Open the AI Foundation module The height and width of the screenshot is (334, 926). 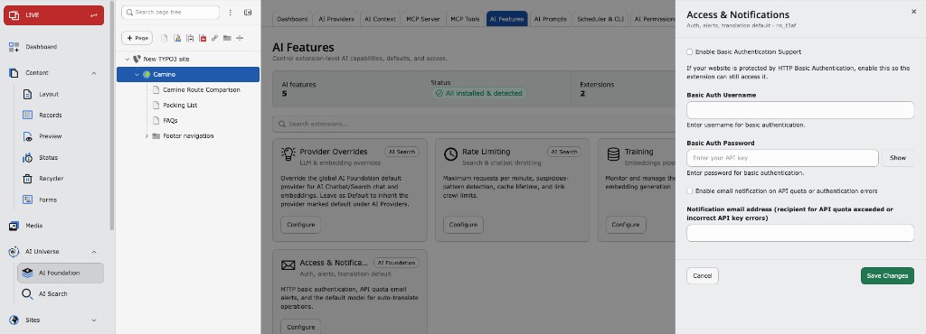tap(61, 273)
